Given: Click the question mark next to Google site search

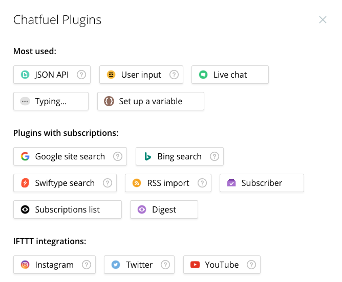Looking at the screenshot, I should [x=117, y=156].
